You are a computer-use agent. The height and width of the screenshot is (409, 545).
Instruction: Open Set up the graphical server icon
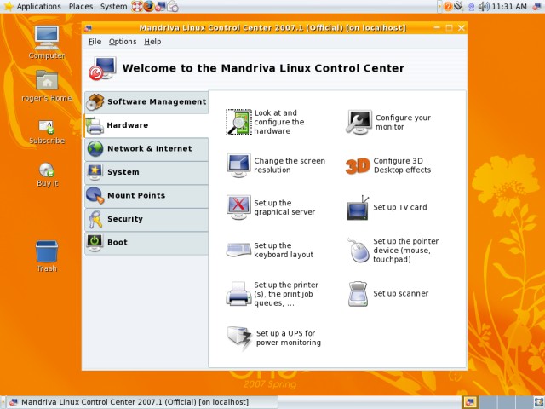point(238,207)
